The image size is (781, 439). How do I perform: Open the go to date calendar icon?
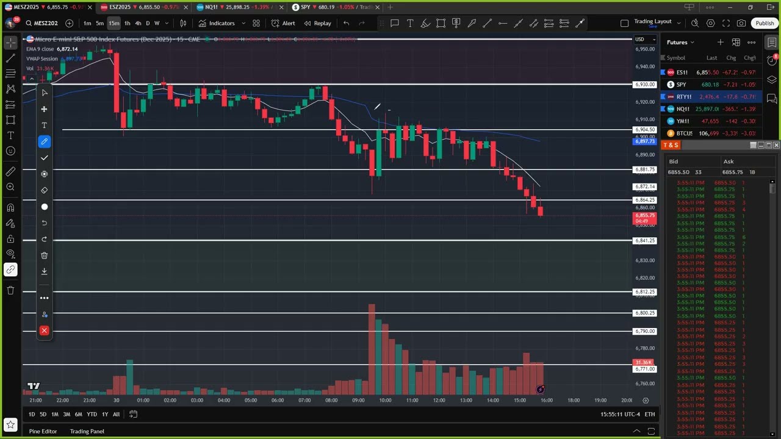pos(133,415)
